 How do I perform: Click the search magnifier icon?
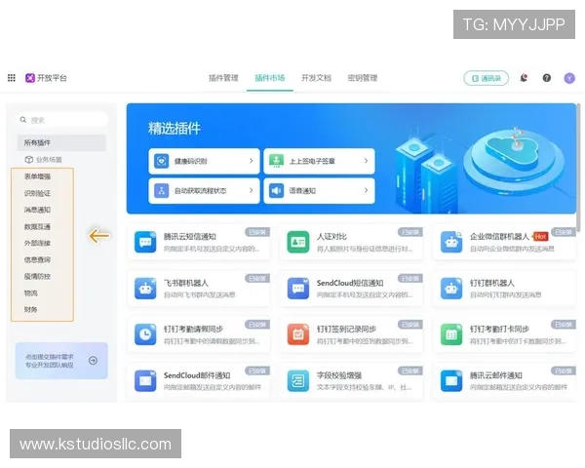pos(23,120)
